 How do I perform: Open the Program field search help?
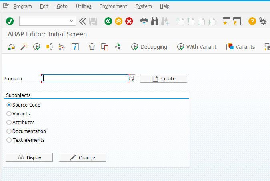pos(132,79)
